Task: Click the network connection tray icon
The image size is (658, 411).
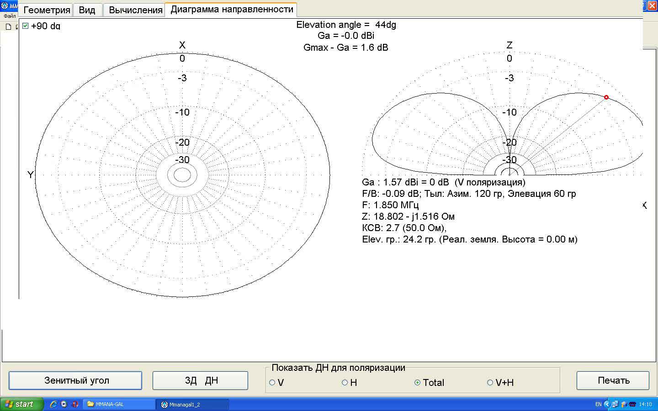Action: tap(615, 404)
